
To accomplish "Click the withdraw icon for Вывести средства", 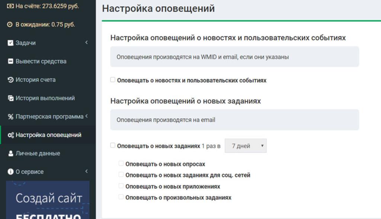I will [x=10, y=61].
